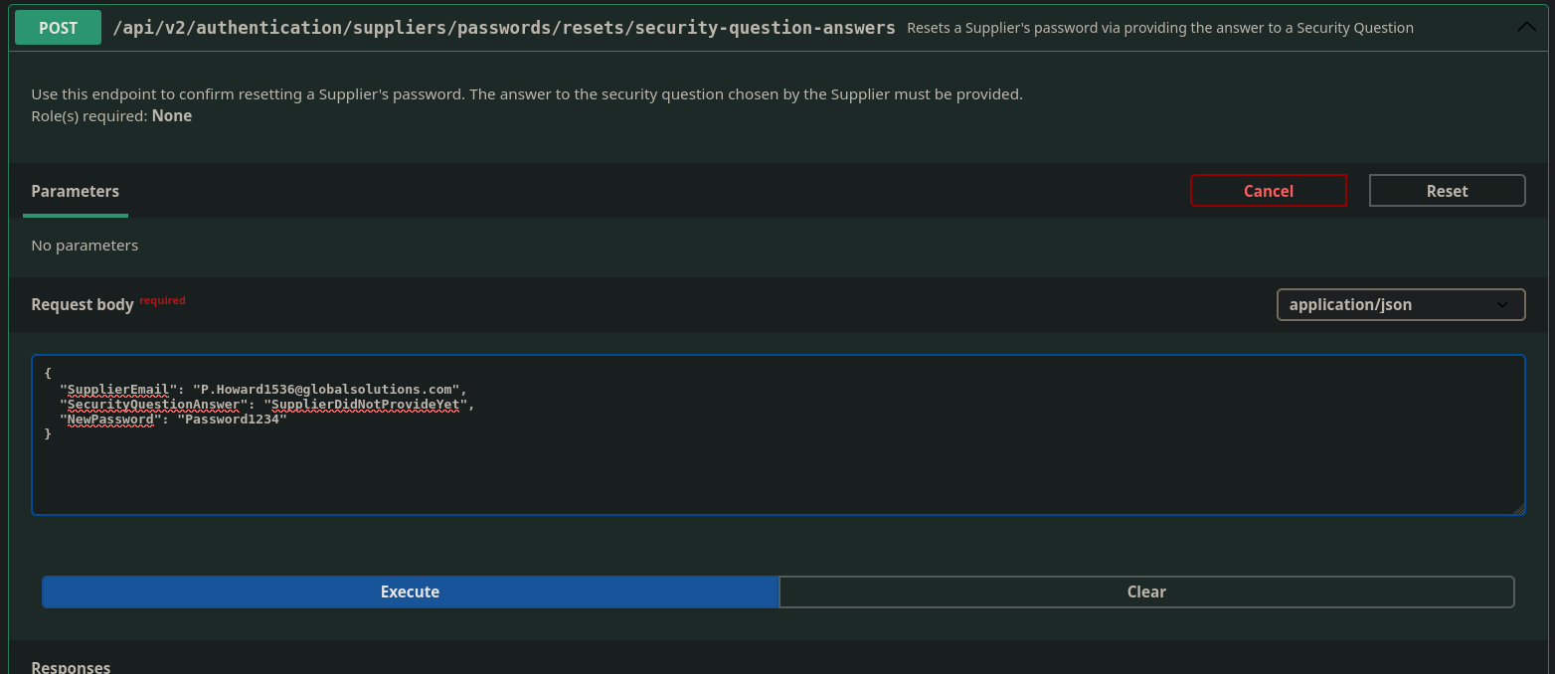Click the arrow on the content type selector
The width and height of the screenshot is (1555, 674).
1502,305
